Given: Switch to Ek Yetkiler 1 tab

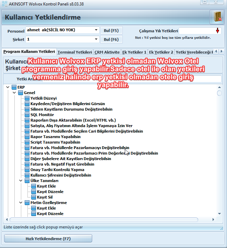Looking at the screenshot, I should click(134, 52).
